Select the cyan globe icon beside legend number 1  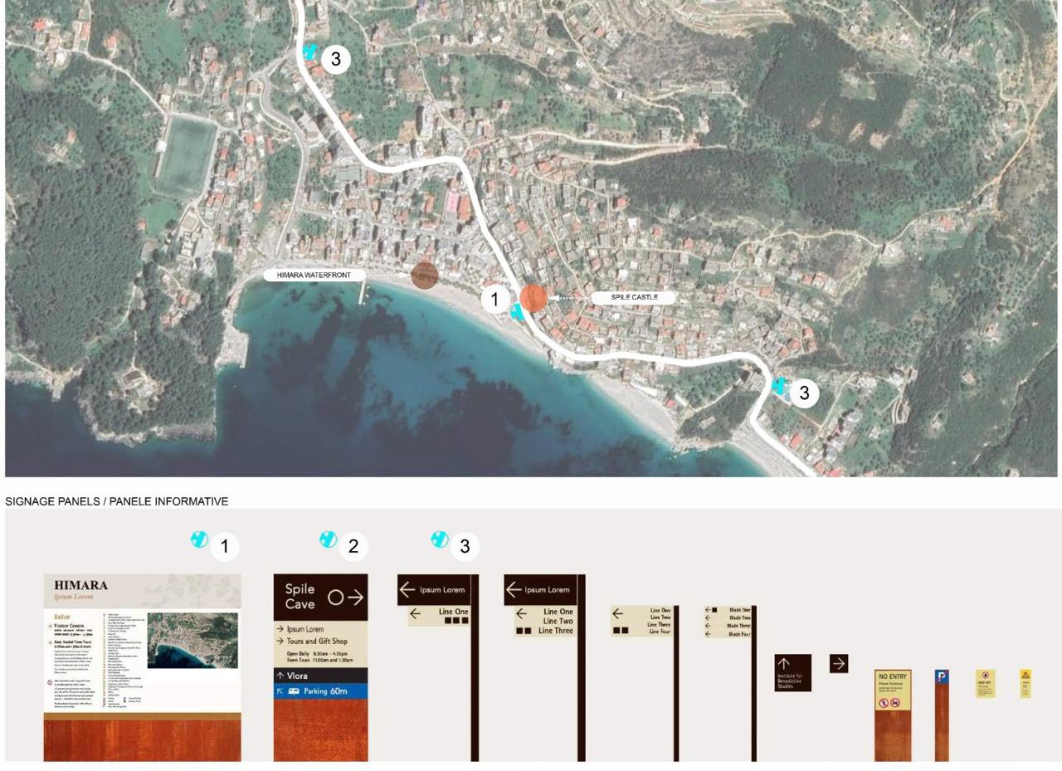200,539
